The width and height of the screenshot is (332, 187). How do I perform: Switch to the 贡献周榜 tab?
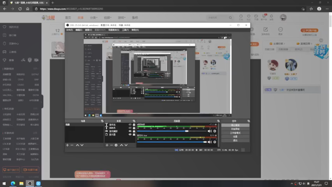click(283, 49)
